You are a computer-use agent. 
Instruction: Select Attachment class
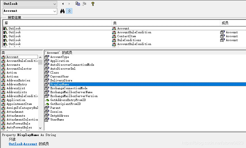15,112
